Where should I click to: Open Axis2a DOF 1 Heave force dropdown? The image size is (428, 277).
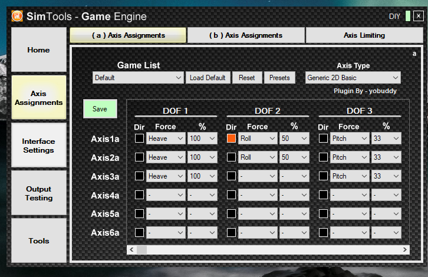(x=166, y=157)
